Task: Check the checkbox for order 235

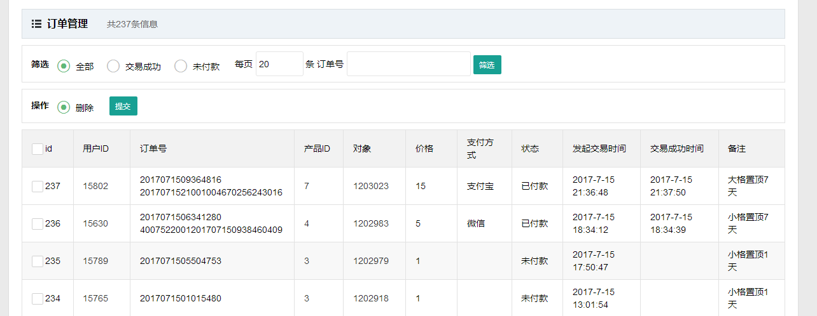Action: [x=38, y=261]
